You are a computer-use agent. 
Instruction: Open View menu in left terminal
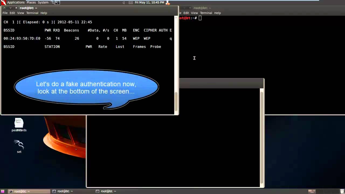[x=20, y=13]
